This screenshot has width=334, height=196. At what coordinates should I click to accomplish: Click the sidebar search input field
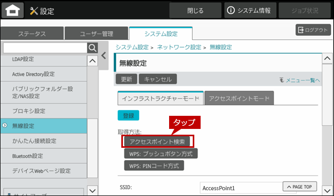pyautogui.click(x=45, y=48)
